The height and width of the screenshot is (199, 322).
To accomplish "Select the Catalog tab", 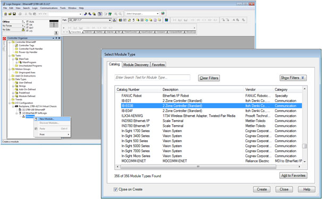I will coord(114,64).
